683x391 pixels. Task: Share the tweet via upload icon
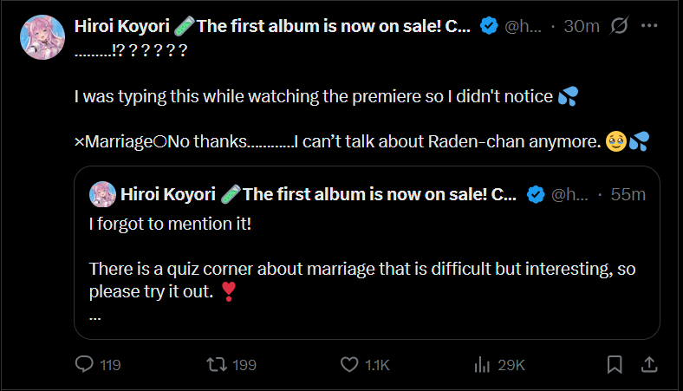(x=649, y=364)
